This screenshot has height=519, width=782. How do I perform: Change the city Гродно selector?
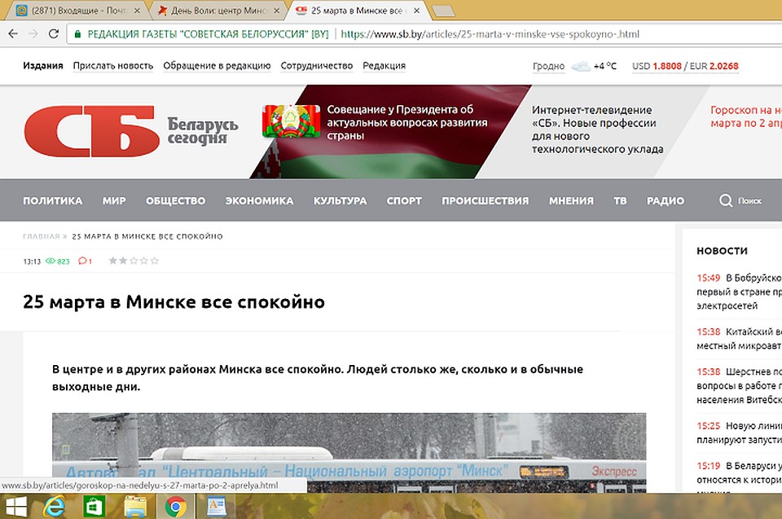click(548, 66)
